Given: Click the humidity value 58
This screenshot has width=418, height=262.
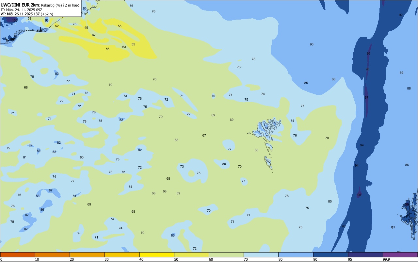Looking at the screenshot, I should [x=29, y=19].
